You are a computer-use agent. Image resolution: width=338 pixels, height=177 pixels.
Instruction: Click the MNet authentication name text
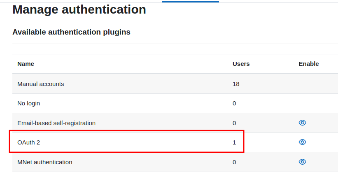44,162
